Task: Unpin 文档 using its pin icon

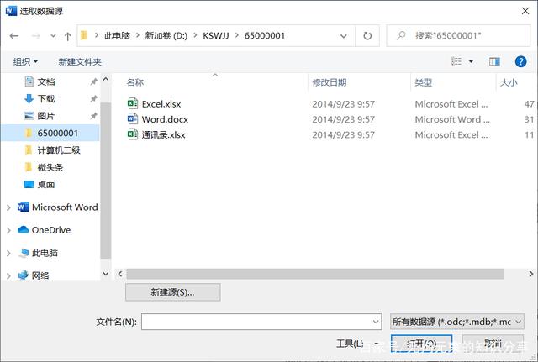Action: (93, 81)
